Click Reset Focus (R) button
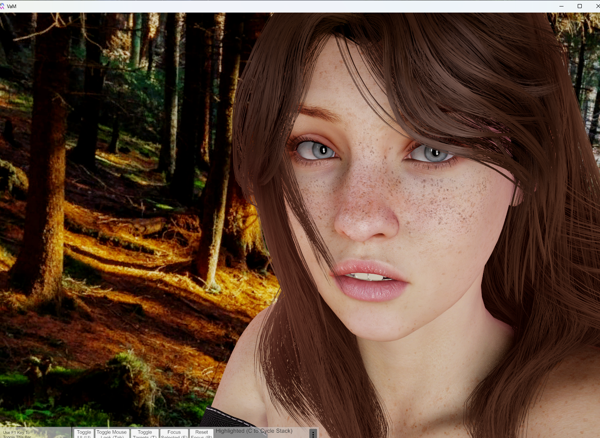The image size is (600, 438). coord(201,433)
